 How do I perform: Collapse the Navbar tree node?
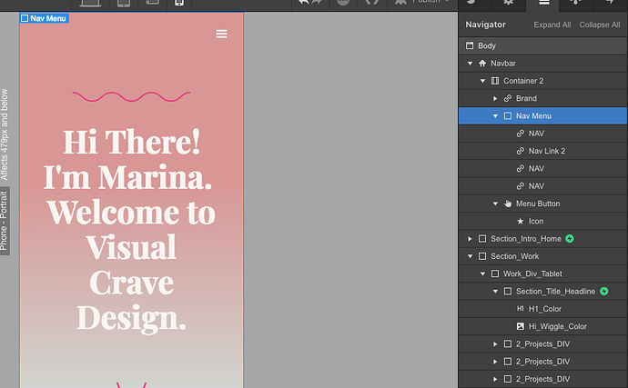470,64
